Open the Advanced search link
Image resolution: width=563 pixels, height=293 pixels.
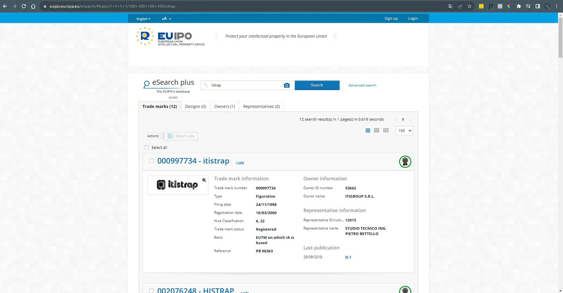[x=362, y=85]
